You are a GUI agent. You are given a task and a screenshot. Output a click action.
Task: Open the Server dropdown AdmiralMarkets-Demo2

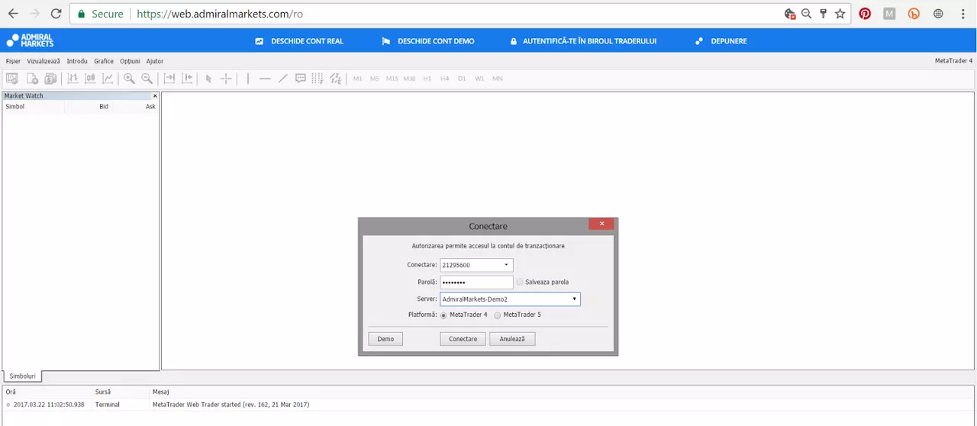point(510,299)
